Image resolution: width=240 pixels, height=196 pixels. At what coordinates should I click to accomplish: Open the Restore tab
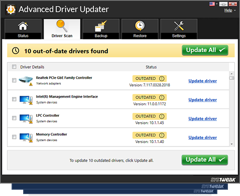point(140,29)
